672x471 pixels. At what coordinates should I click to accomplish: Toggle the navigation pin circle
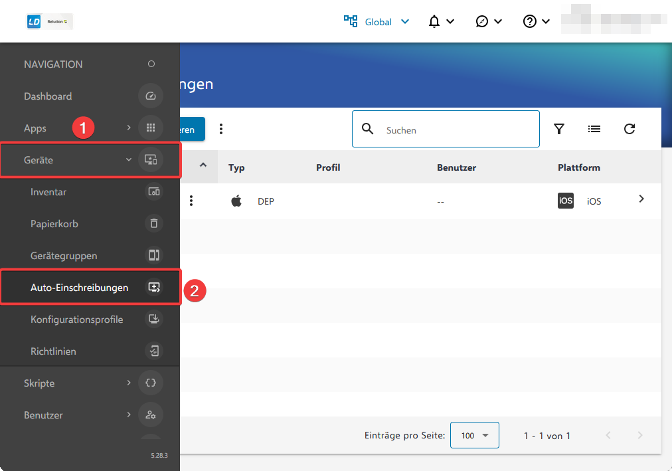(x=151, y=64)
